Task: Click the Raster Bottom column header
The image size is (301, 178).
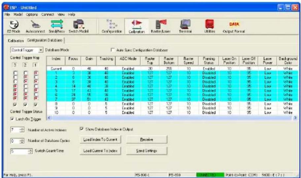Action: pyautogui.click(x=169, y=61)
